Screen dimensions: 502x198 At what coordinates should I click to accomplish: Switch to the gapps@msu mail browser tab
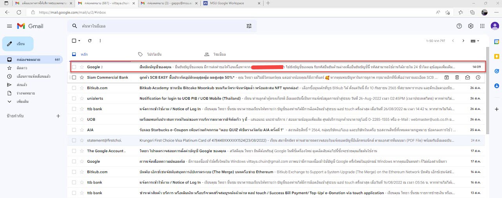click(x=169, y=3)
